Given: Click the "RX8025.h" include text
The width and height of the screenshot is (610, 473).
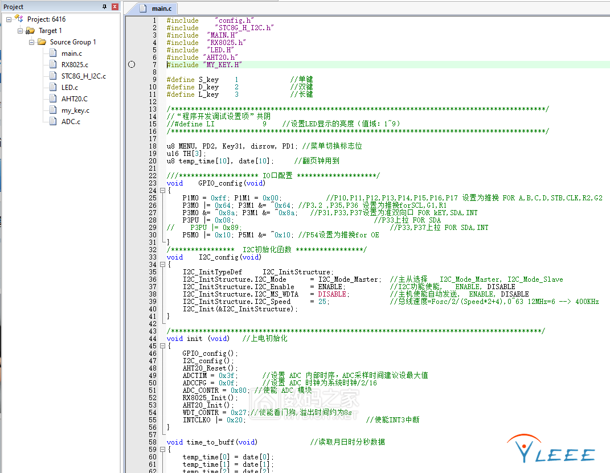Looking at the screenshot, I should point(226,43).
